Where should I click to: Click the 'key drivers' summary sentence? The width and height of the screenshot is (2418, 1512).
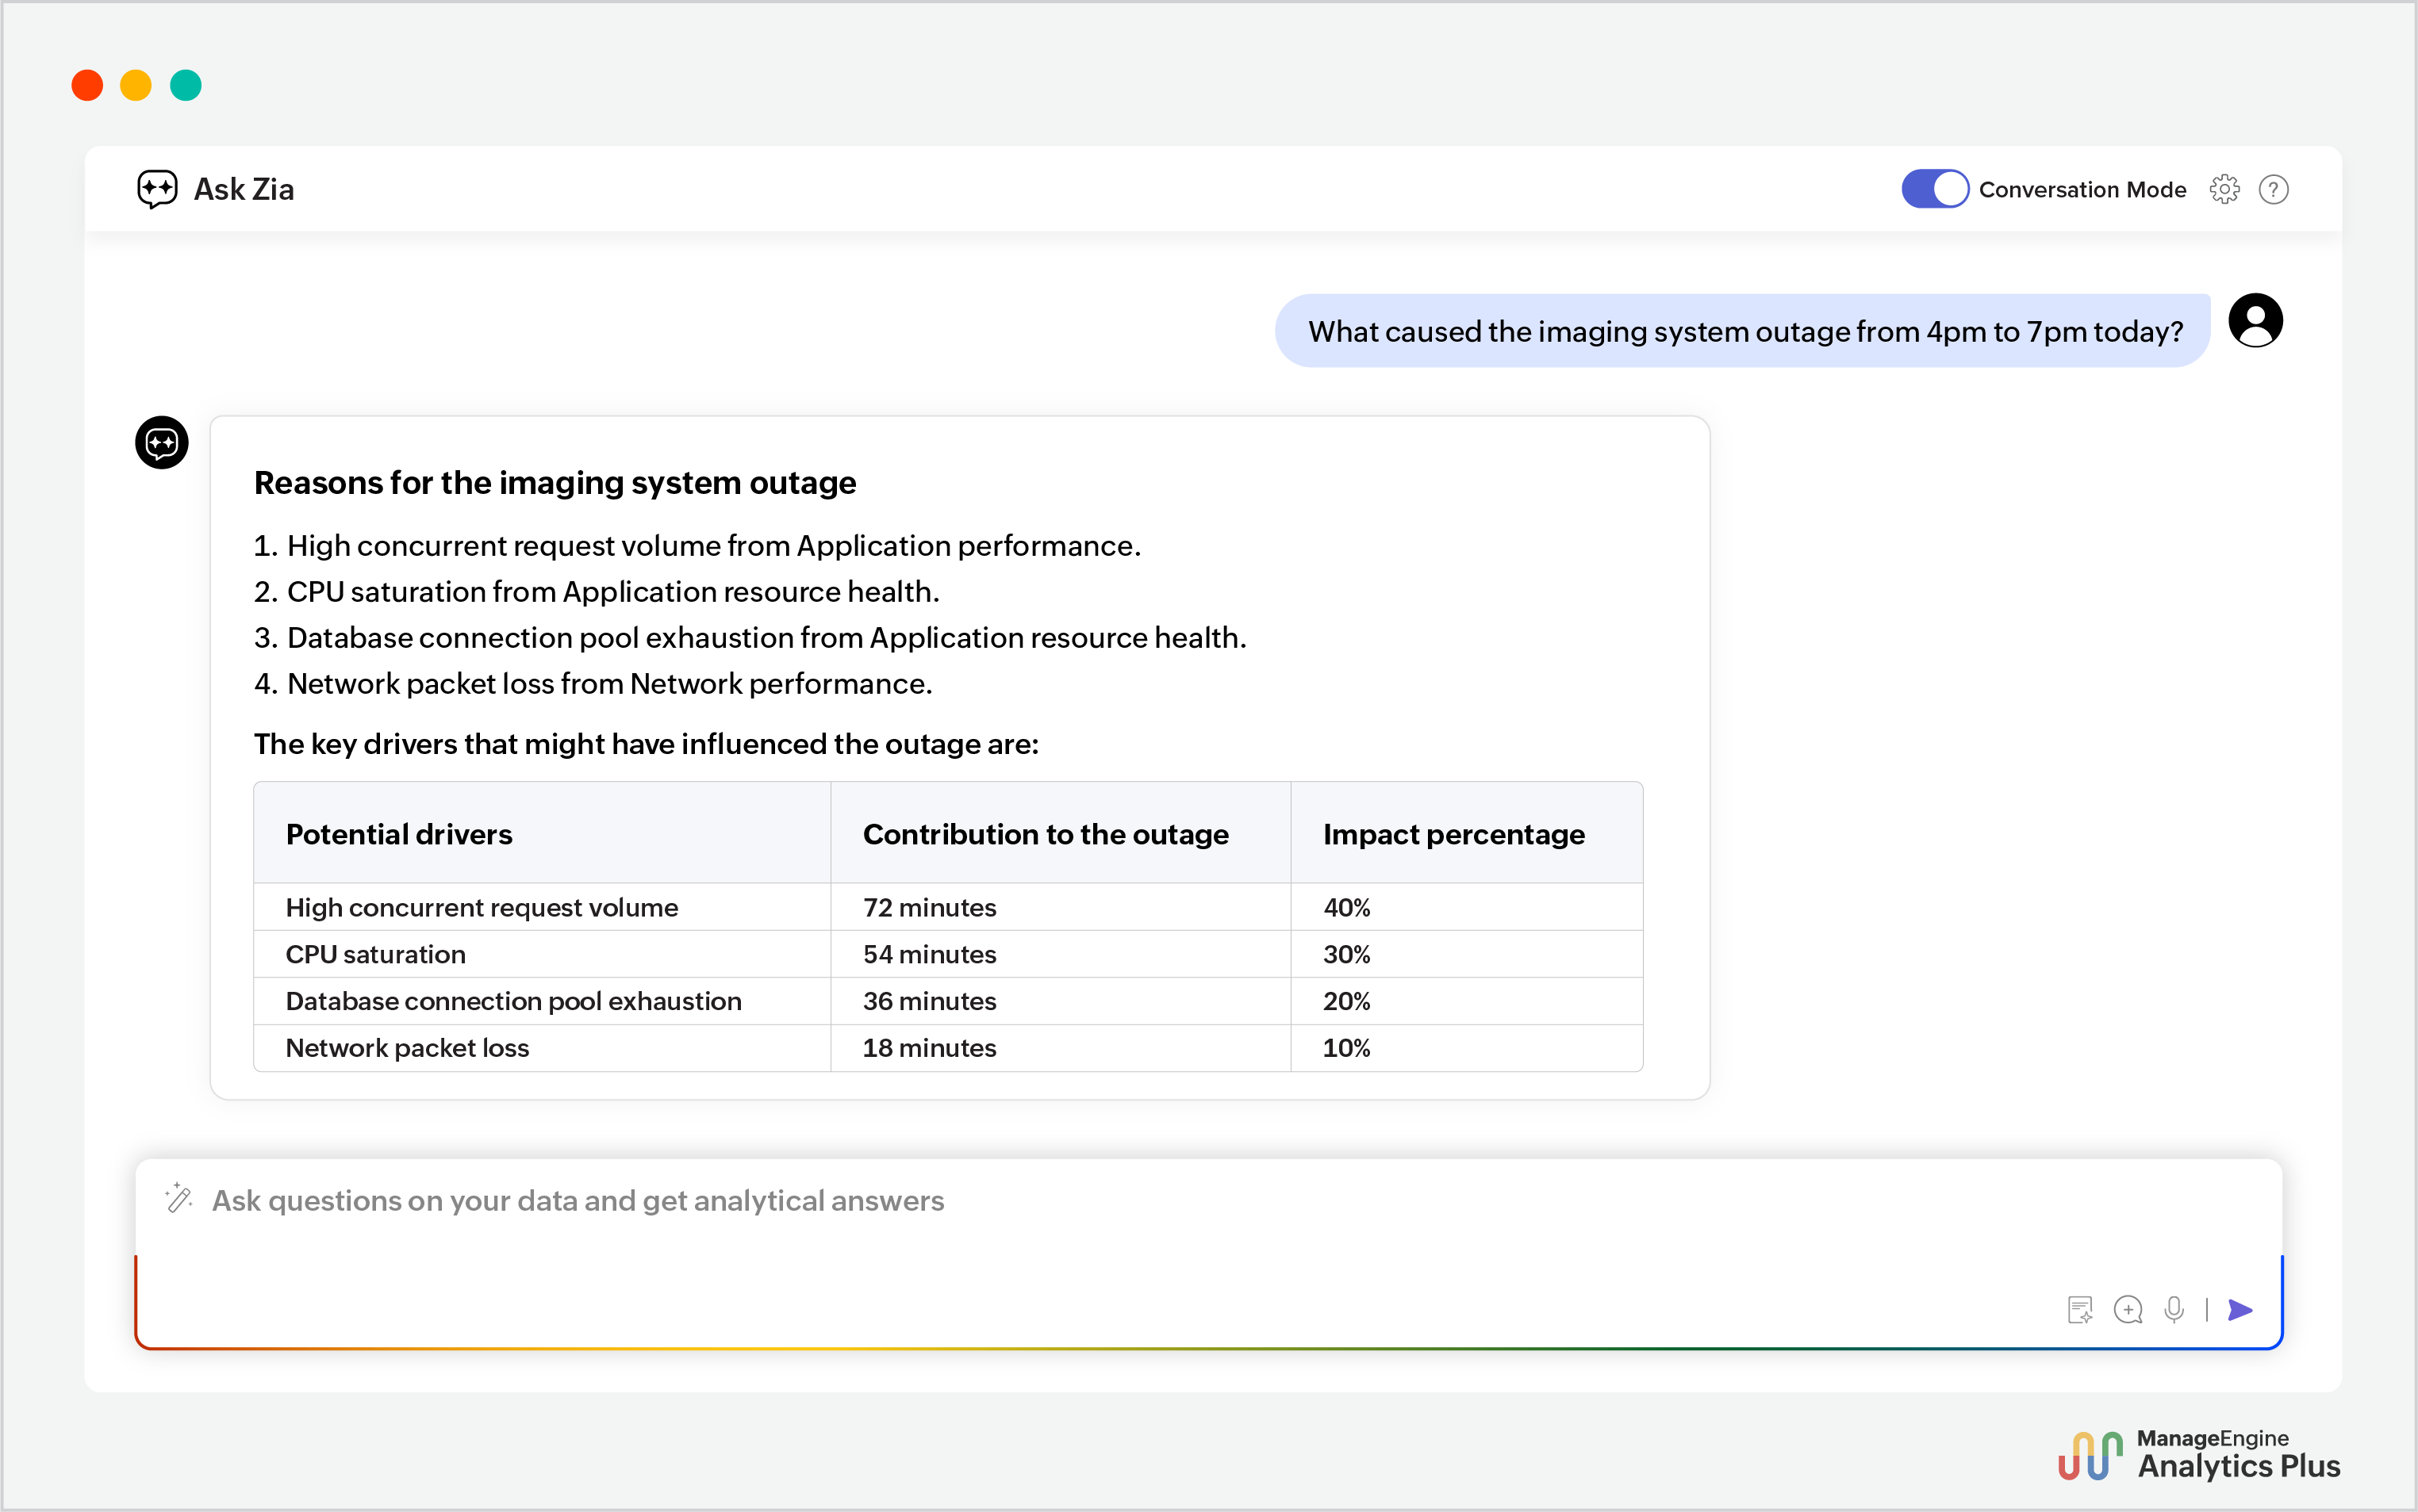click(647, 744)
